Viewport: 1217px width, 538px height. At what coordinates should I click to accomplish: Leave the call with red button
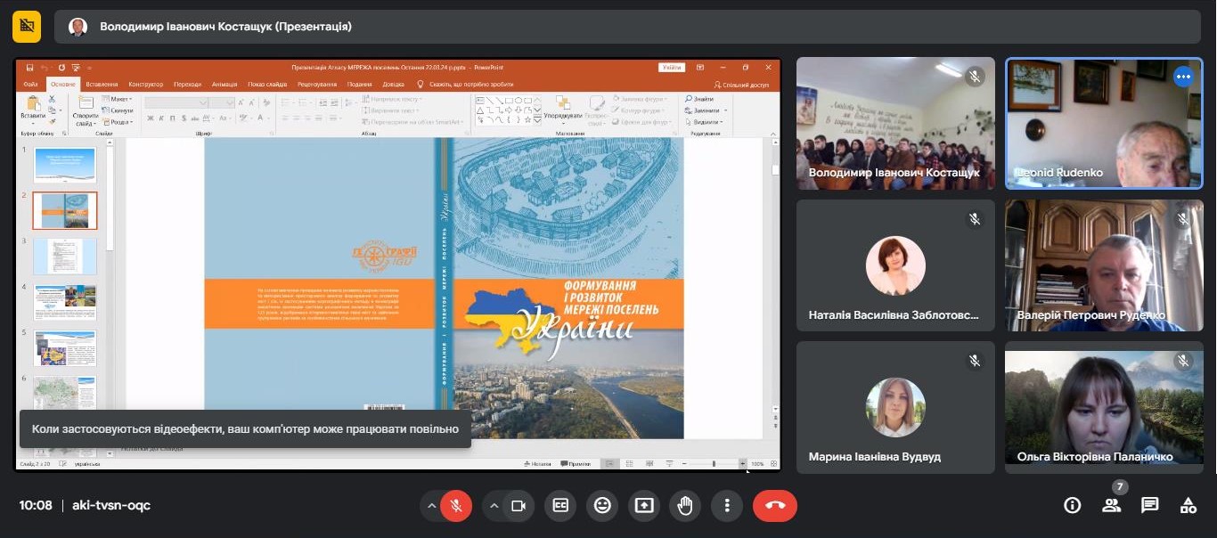pyautogui.click(x=774, y=506)
